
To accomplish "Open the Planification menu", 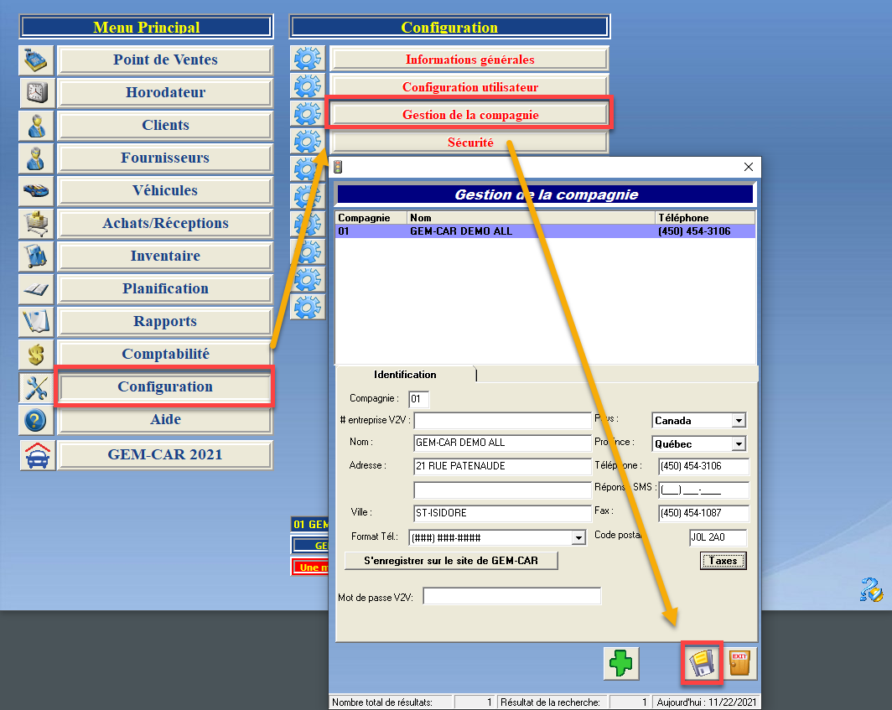I will pyautogui.click(x=165, y=288).
